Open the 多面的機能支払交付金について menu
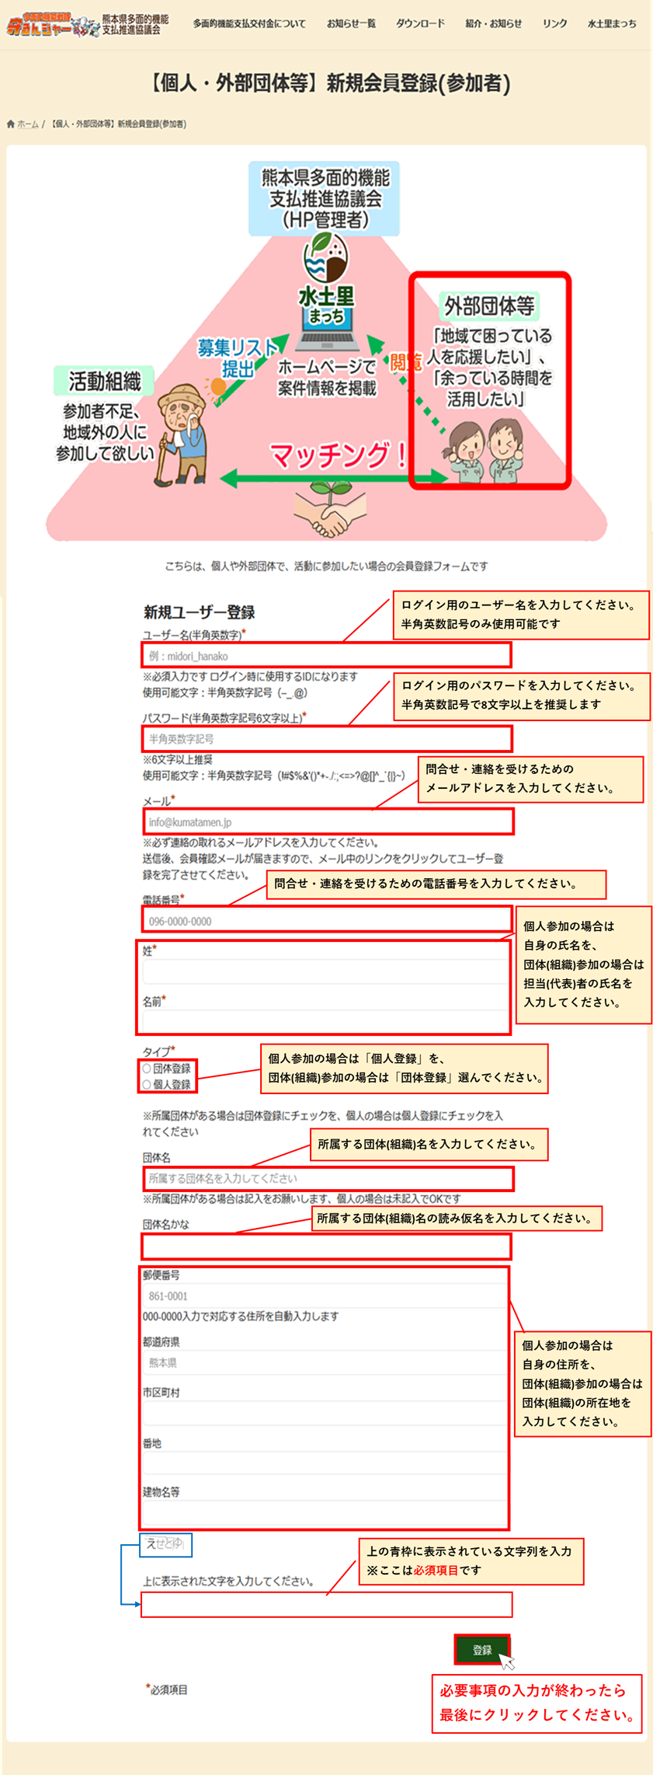The width and height of the screenshot is (653, 1775). [249, 24]
